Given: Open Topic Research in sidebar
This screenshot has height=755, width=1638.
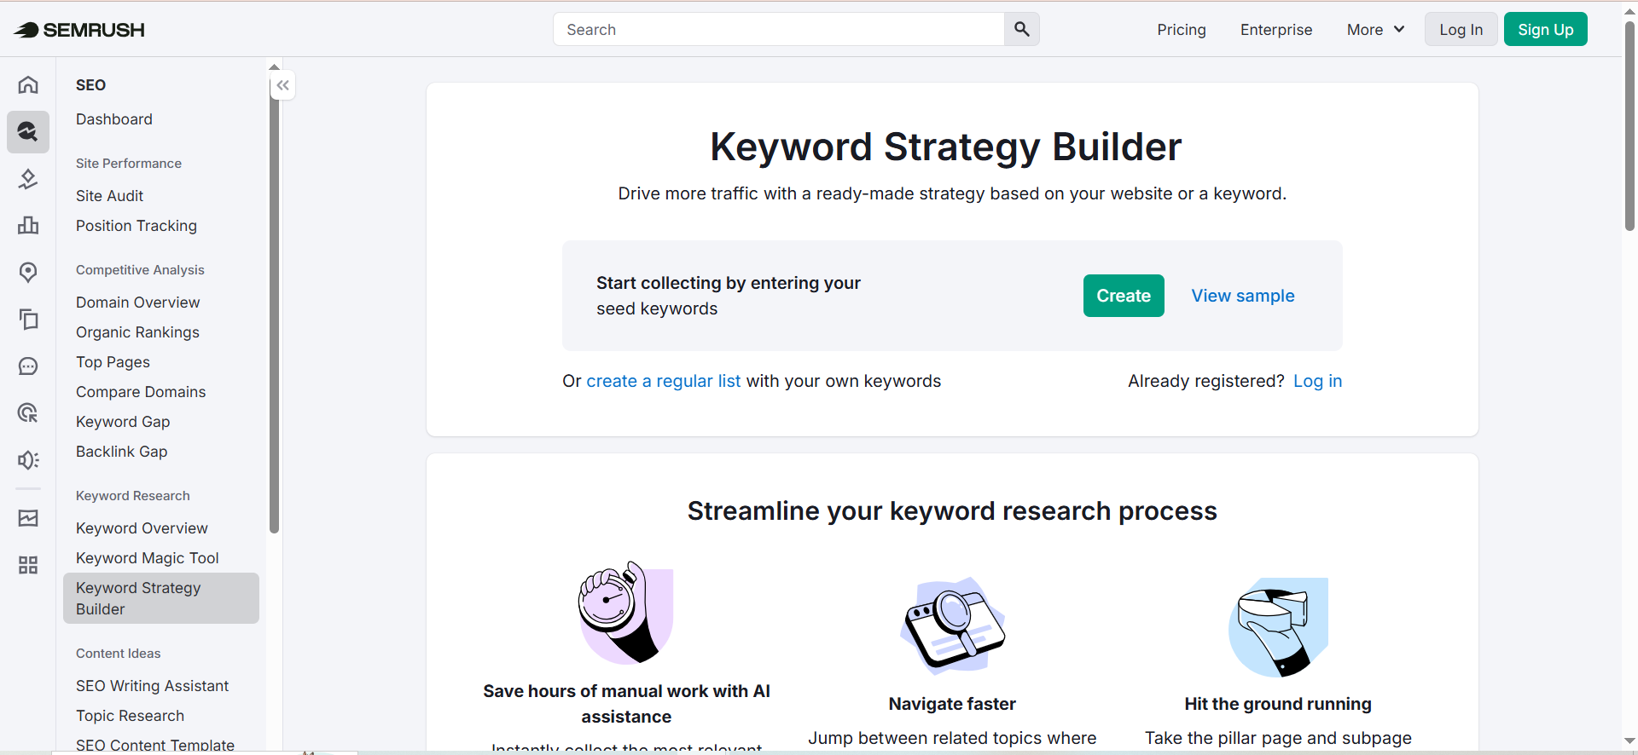Looking at the screenshot, I should point(130,716).
